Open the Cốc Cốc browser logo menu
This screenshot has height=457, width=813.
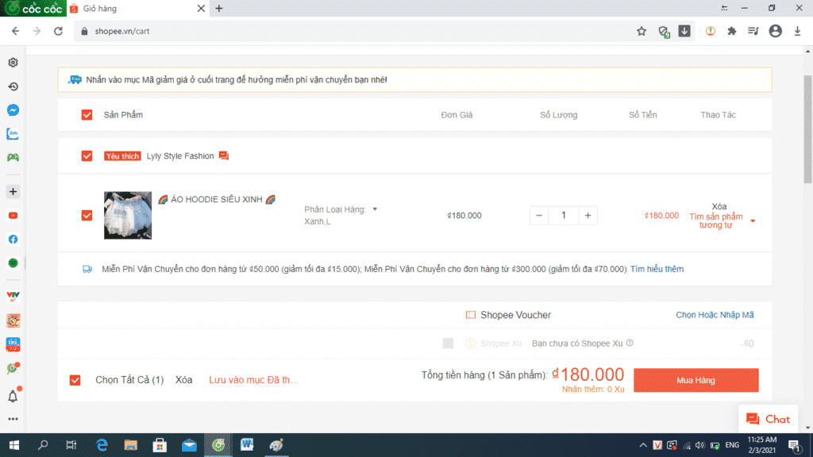tap(33, 8)
